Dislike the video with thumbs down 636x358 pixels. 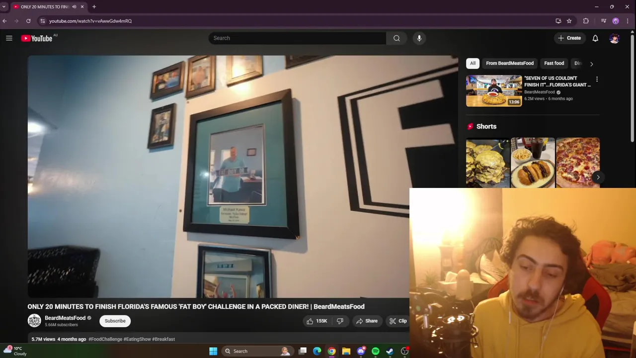click(340, 321)
